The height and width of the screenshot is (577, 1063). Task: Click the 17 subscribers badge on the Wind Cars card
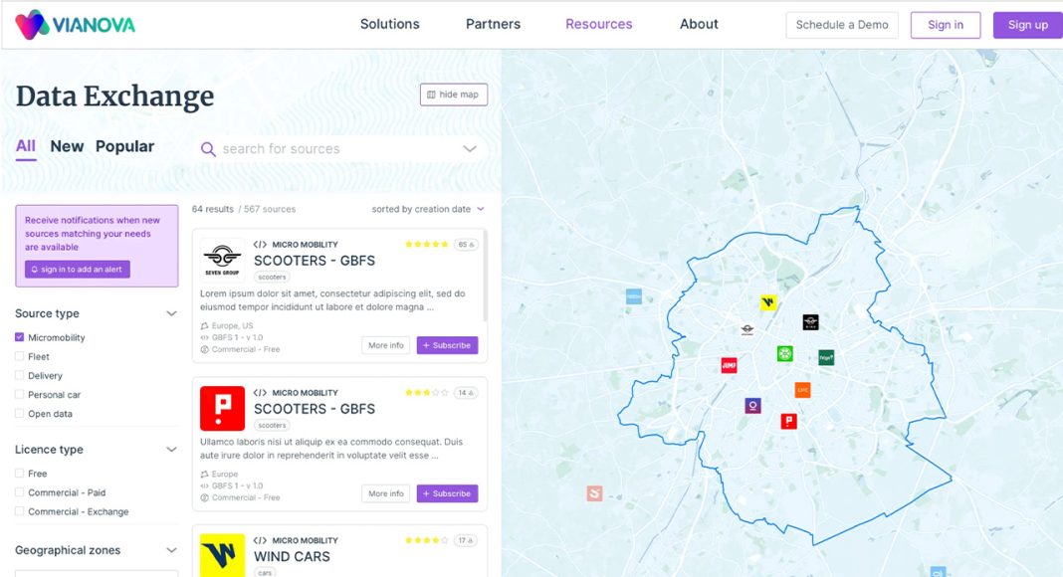point(466,540)
